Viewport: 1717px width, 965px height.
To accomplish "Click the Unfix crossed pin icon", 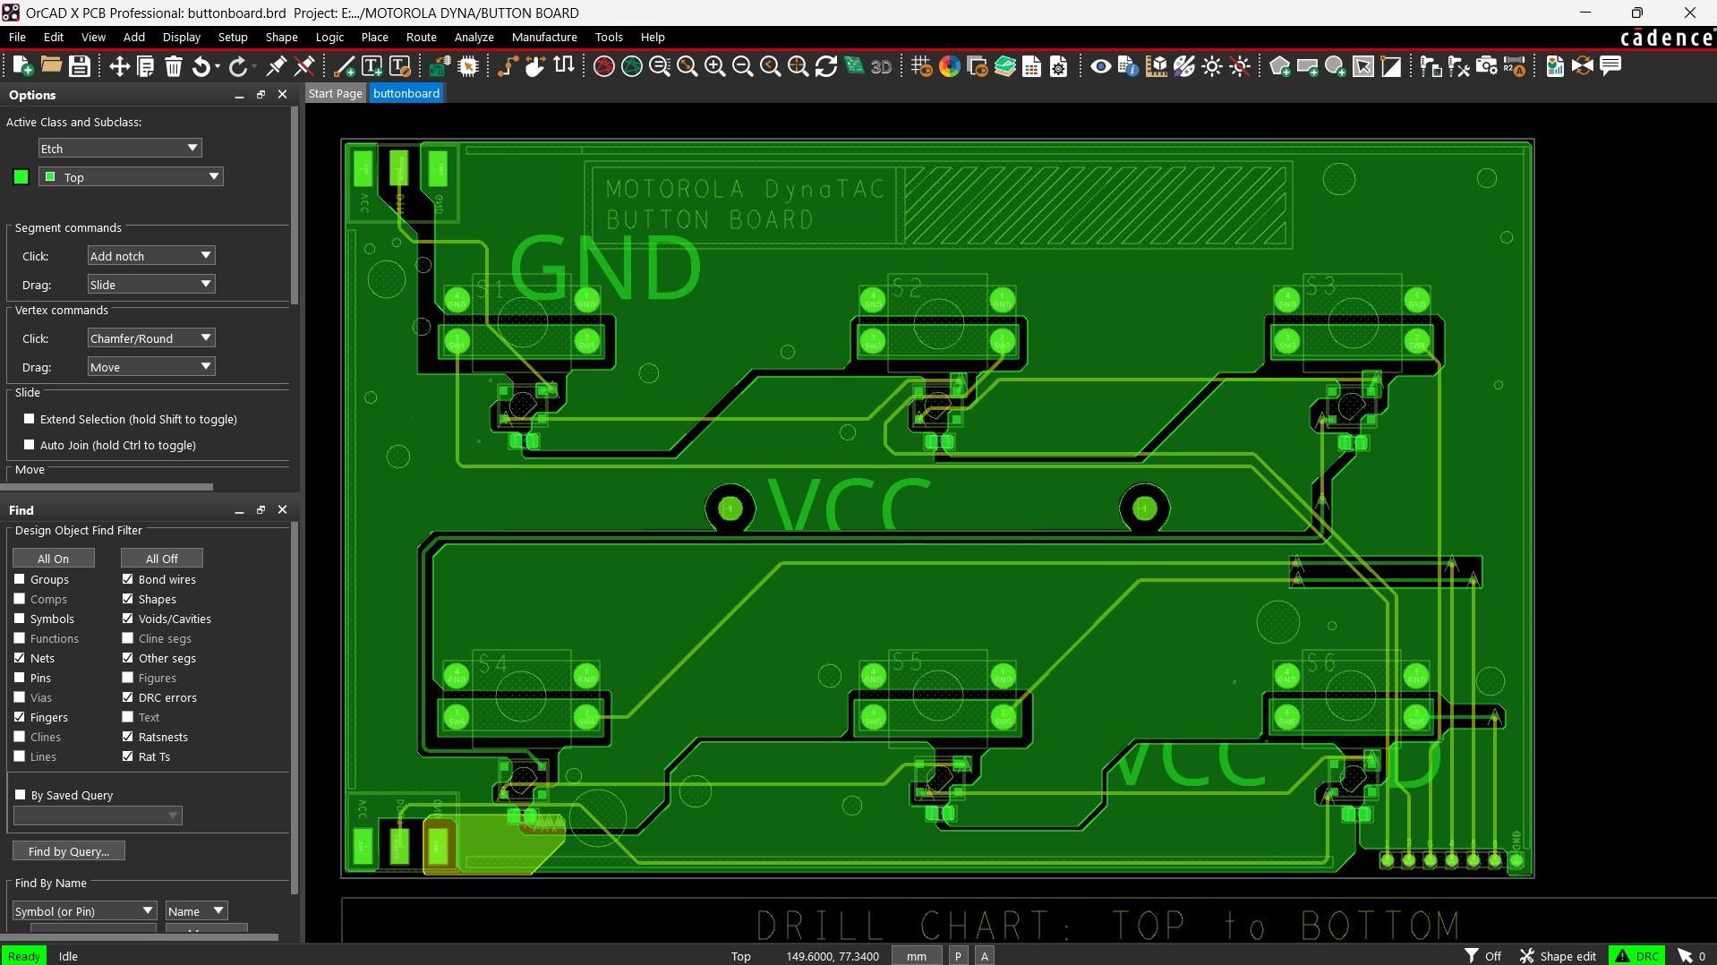I will [x=304, y=66].
